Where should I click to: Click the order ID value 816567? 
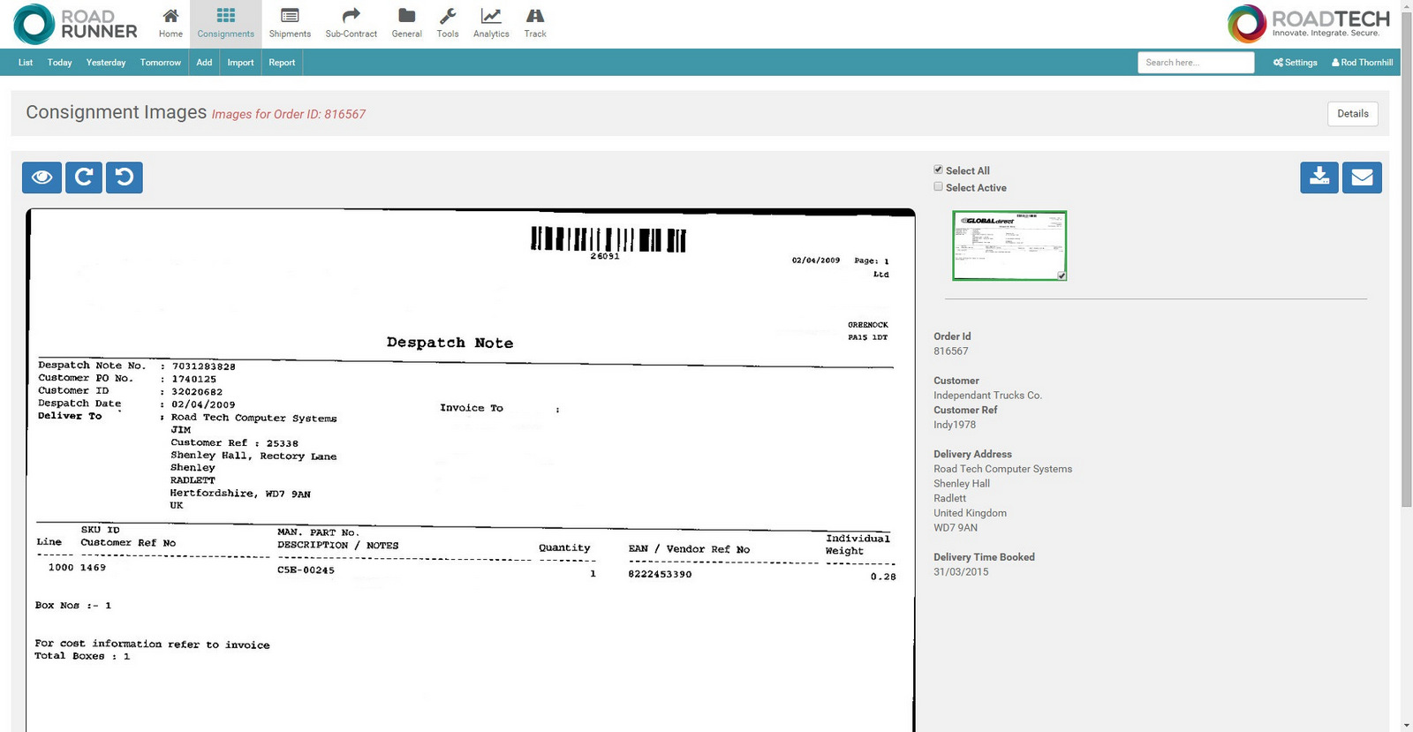951,351
